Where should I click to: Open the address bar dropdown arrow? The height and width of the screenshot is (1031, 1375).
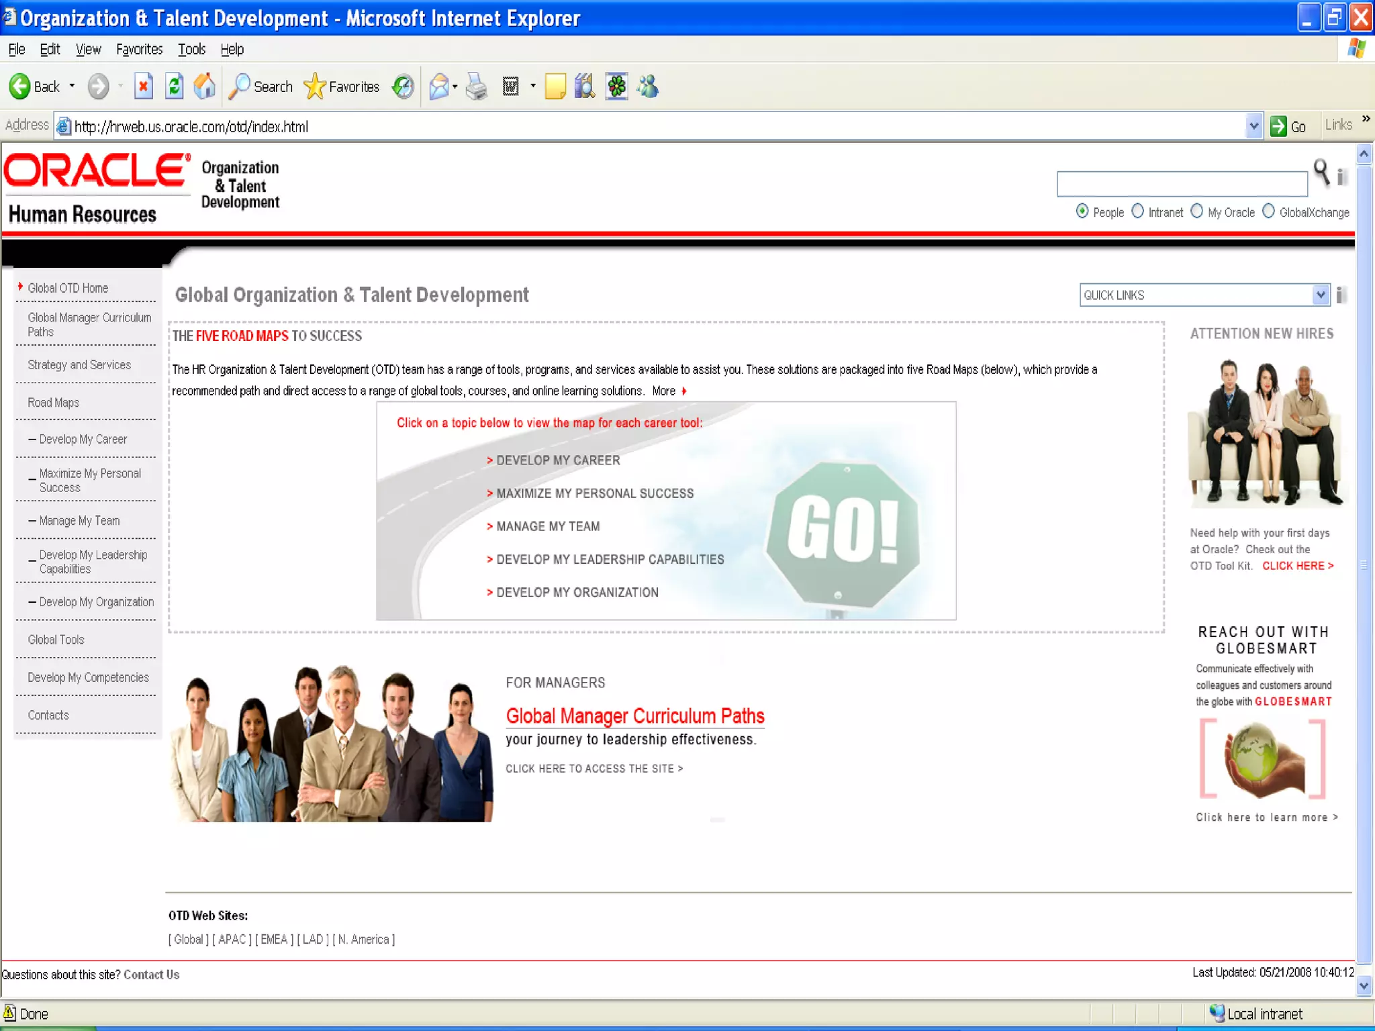(1253, 126)
